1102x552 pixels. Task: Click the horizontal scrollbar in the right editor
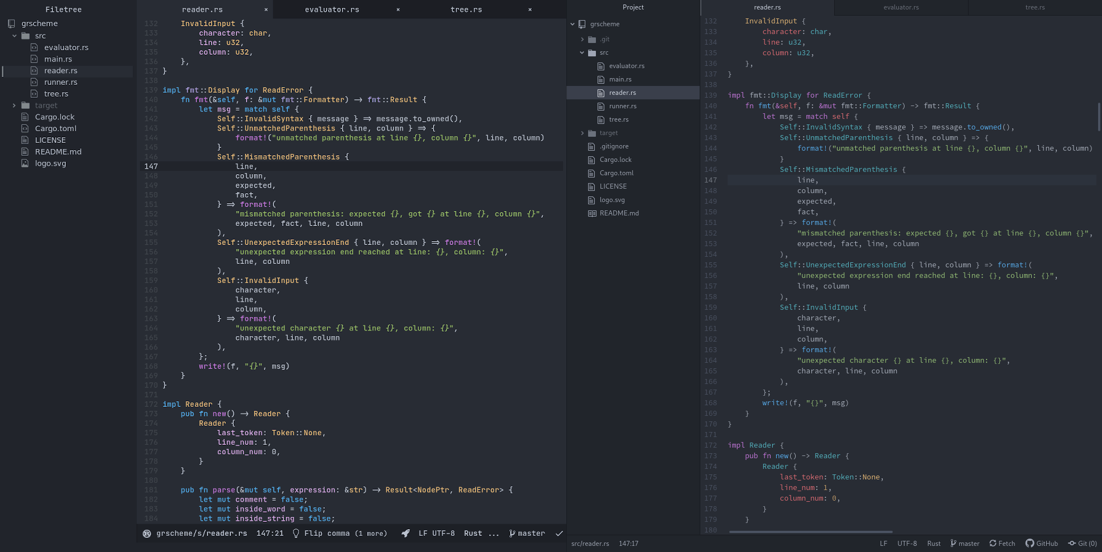[811, 532]
